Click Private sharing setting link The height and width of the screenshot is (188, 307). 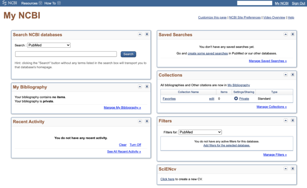244,99
